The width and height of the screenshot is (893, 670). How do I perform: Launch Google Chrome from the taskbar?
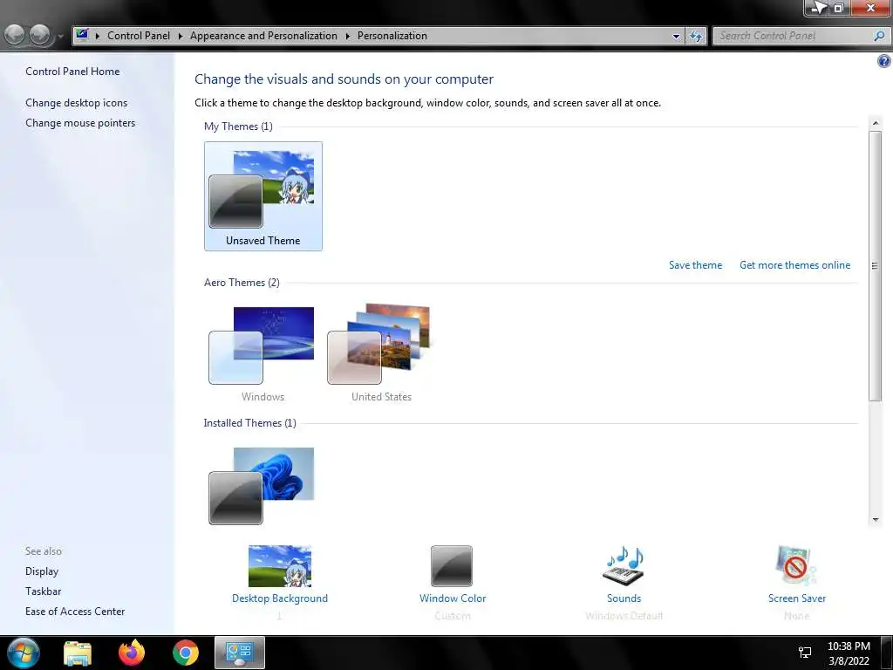coord(186,653)
